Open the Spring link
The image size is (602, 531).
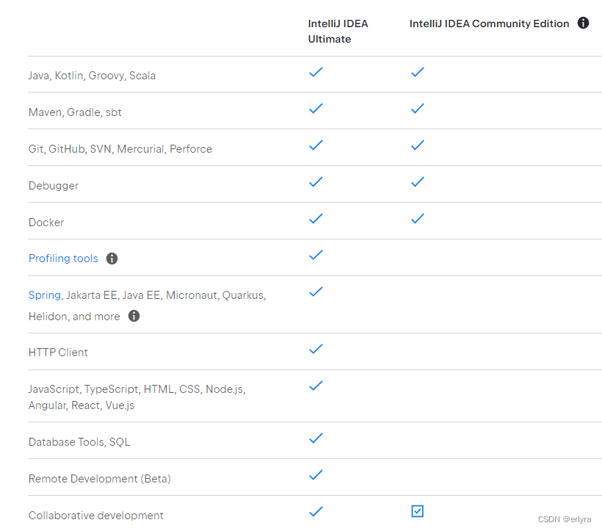[x=45, y=295]
